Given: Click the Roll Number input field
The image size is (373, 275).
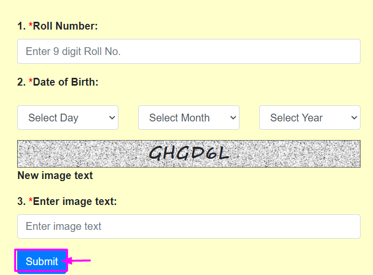Looking at the screenshot, I should tap(189, 51).
